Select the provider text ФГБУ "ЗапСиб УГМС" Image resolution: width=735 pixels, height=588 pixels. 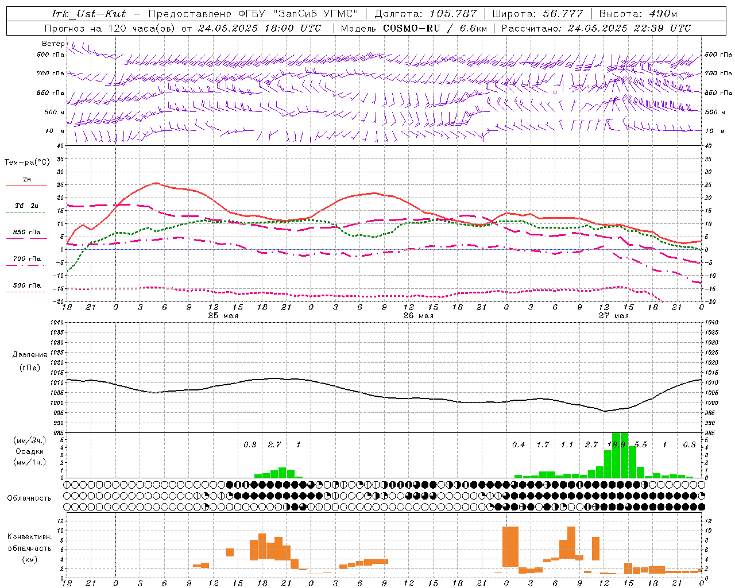(299, 14)
